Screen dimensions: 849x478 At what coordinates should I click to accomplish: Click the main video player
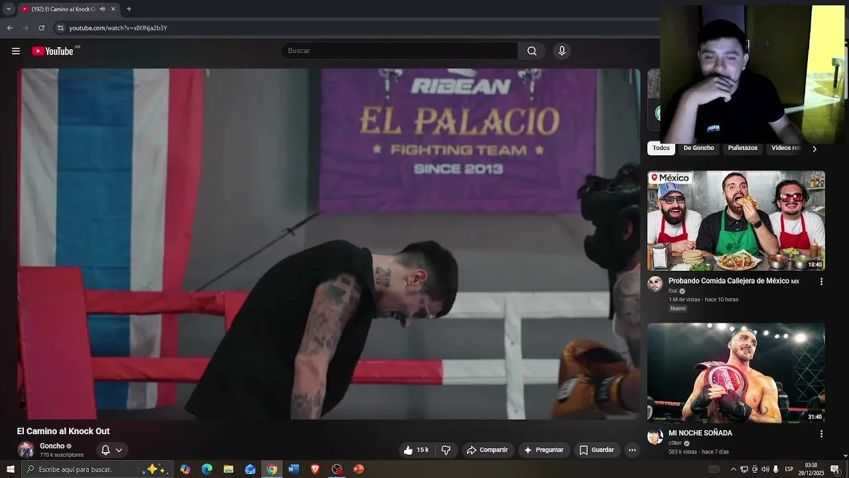(329, 244)
